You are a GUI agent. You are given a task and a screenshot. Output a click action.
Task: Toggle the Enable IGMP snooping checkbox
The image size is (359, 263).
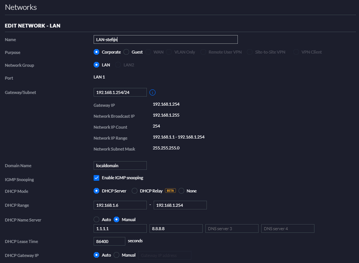(x=96, y=178)
